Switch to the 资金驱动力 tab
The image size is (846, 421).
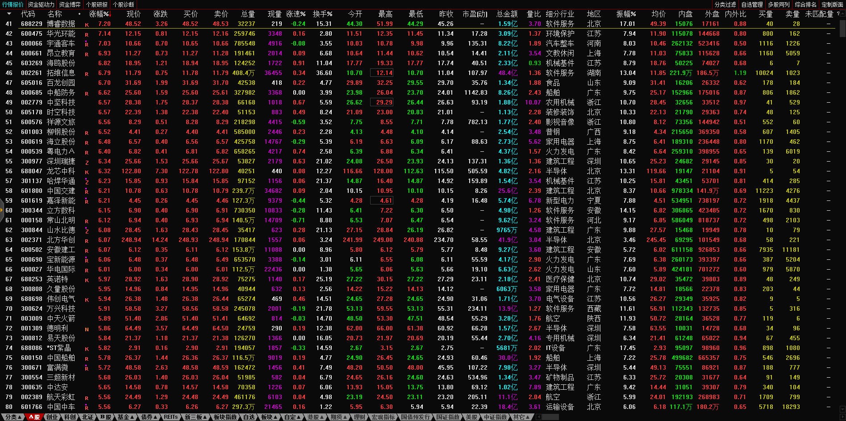click(x=41, y=4)
